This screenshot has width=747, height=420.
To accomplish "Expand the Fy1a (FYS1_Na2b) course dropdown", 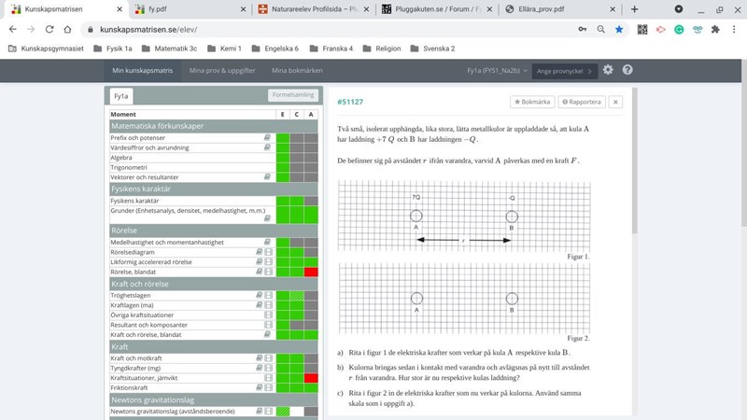I will click(x=496, y=70).
